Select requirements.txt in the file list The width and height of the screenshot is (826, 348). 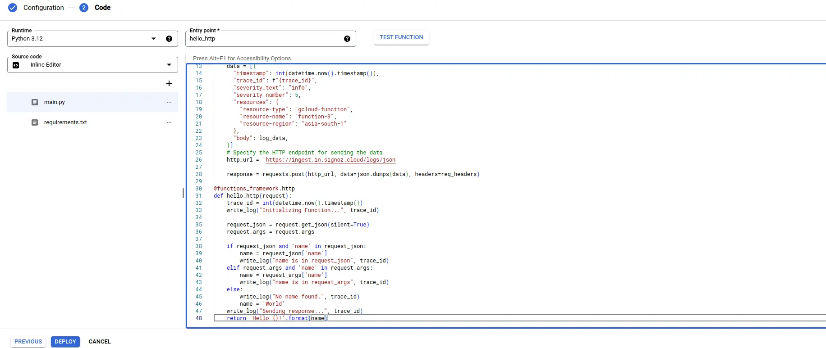65,122
